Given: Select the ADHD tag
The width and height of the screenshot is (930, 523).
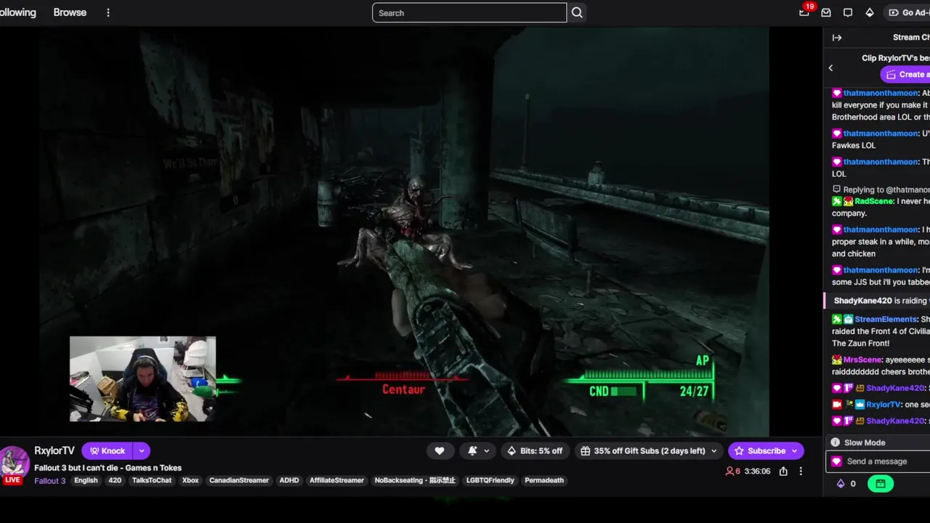Looking at the screenshot, I should point(289,480).
